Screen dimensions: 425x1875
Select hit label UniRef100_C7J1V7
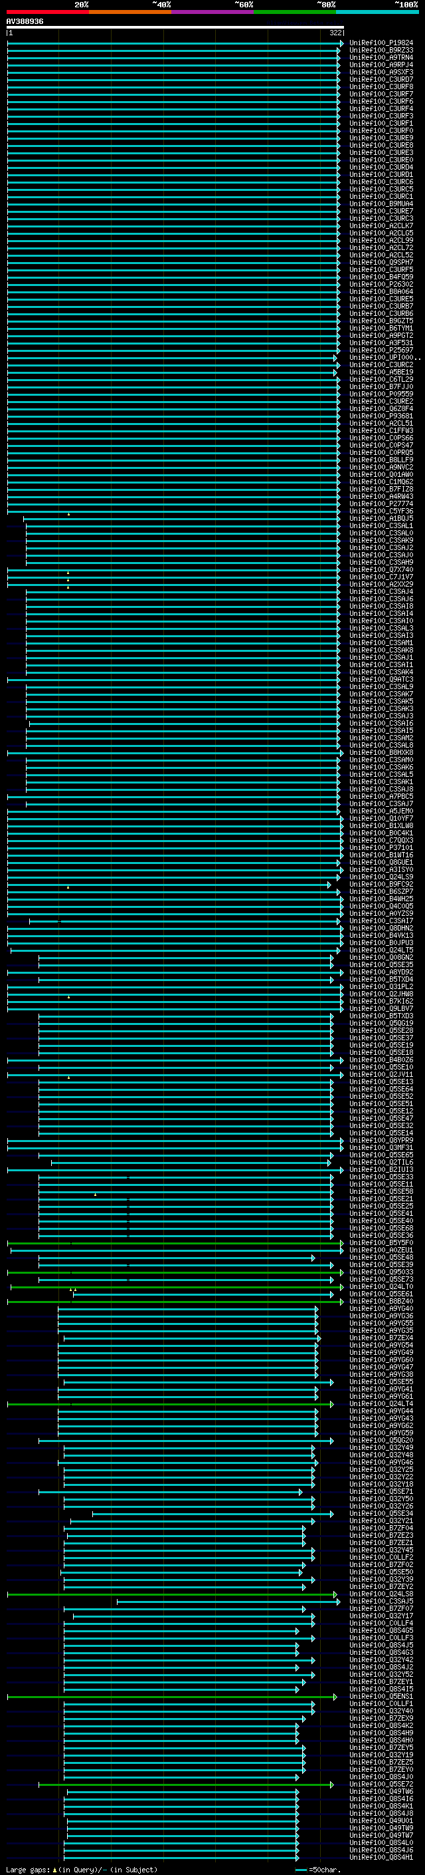point(381,577)
